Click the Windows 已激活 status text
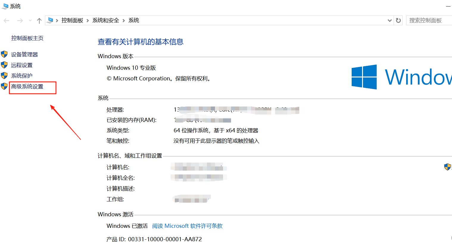 127,226
